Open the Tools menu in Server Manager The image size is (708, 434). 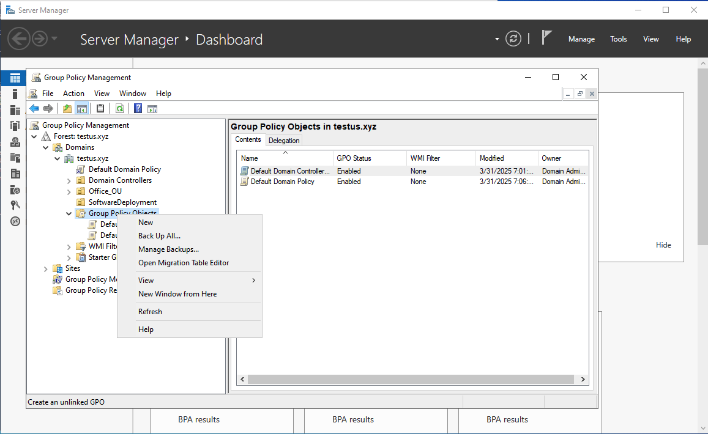click(618, 39)
